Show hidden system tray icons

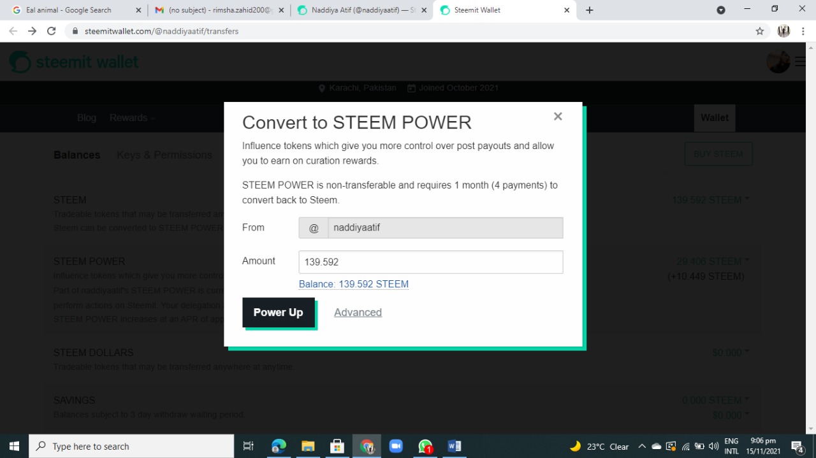(x=642, y=446)
